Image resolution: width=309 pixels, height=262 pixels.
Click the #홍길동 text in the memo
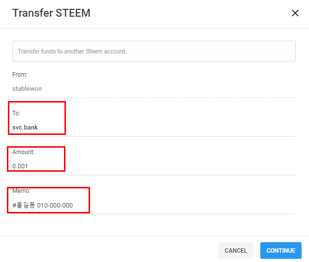tap(24, 205)
